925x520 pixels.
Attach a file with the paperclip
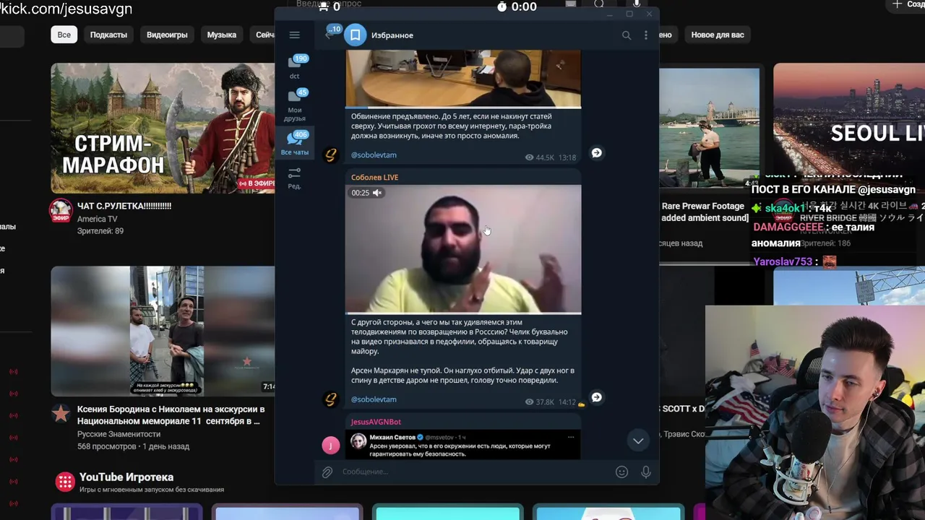pos(327,472)
